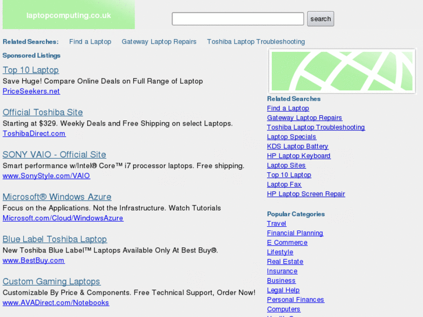Visit the Microsoft.com/Cloud/WindowsAzure link
423x317 pixels.
point(63,218)
